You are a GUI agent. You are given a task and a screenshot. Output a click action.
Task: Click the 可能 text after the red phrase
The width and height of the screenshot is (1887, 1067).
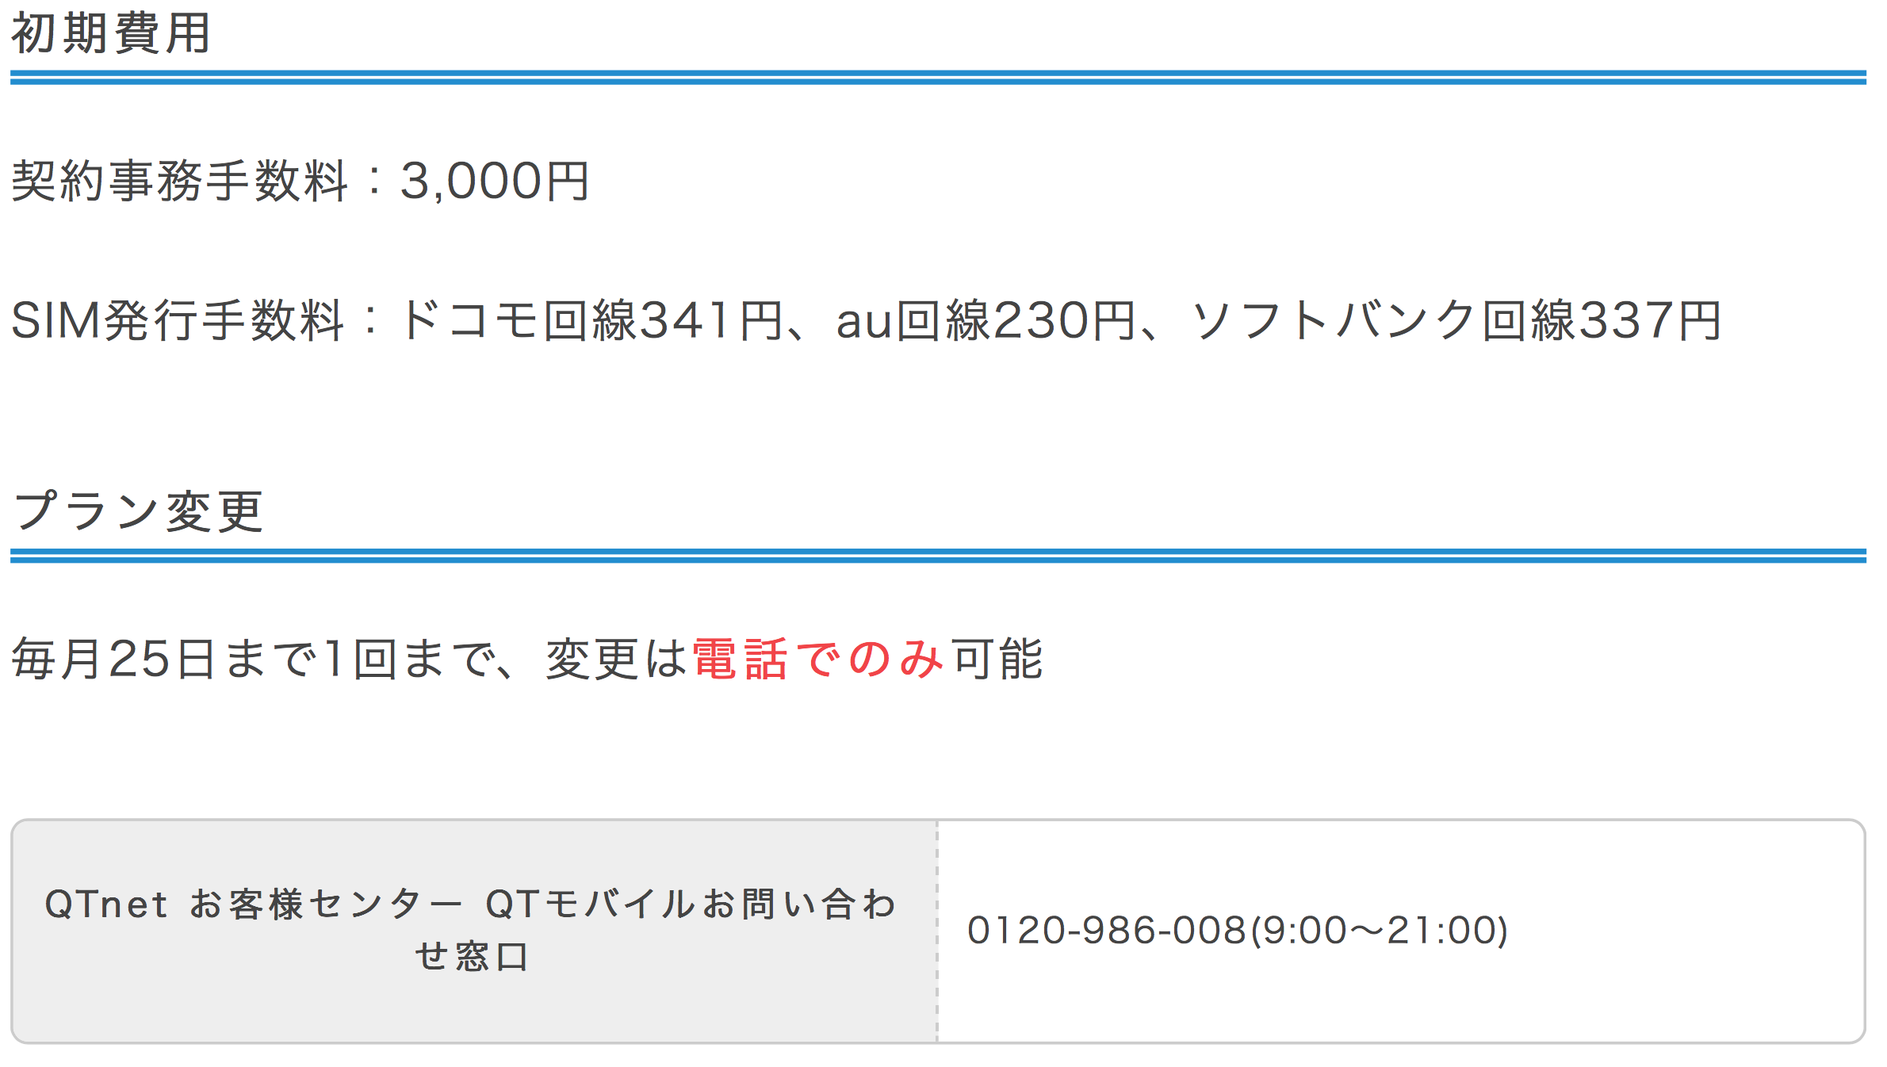point(997,659)
